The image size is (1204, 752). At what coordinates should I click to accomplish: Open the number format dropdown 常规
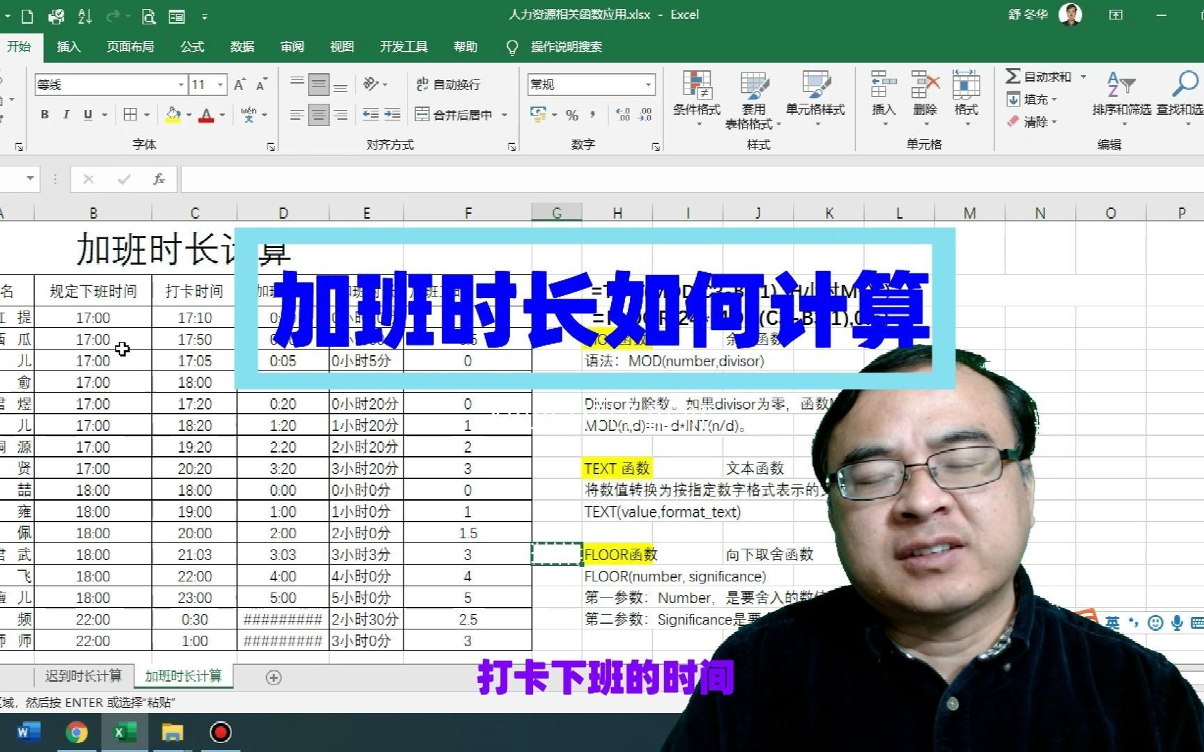[649, 84]
